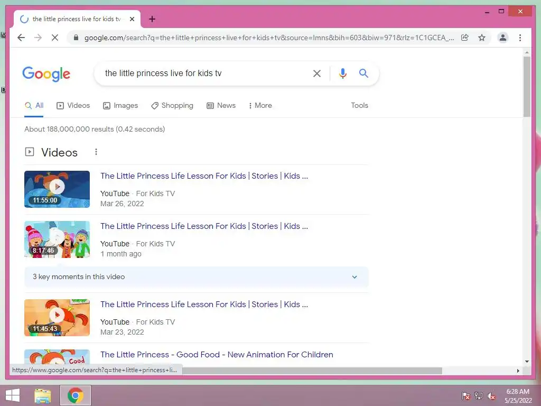Switch to Shopping search tab
Screen dimensions: 541x406
172,106
